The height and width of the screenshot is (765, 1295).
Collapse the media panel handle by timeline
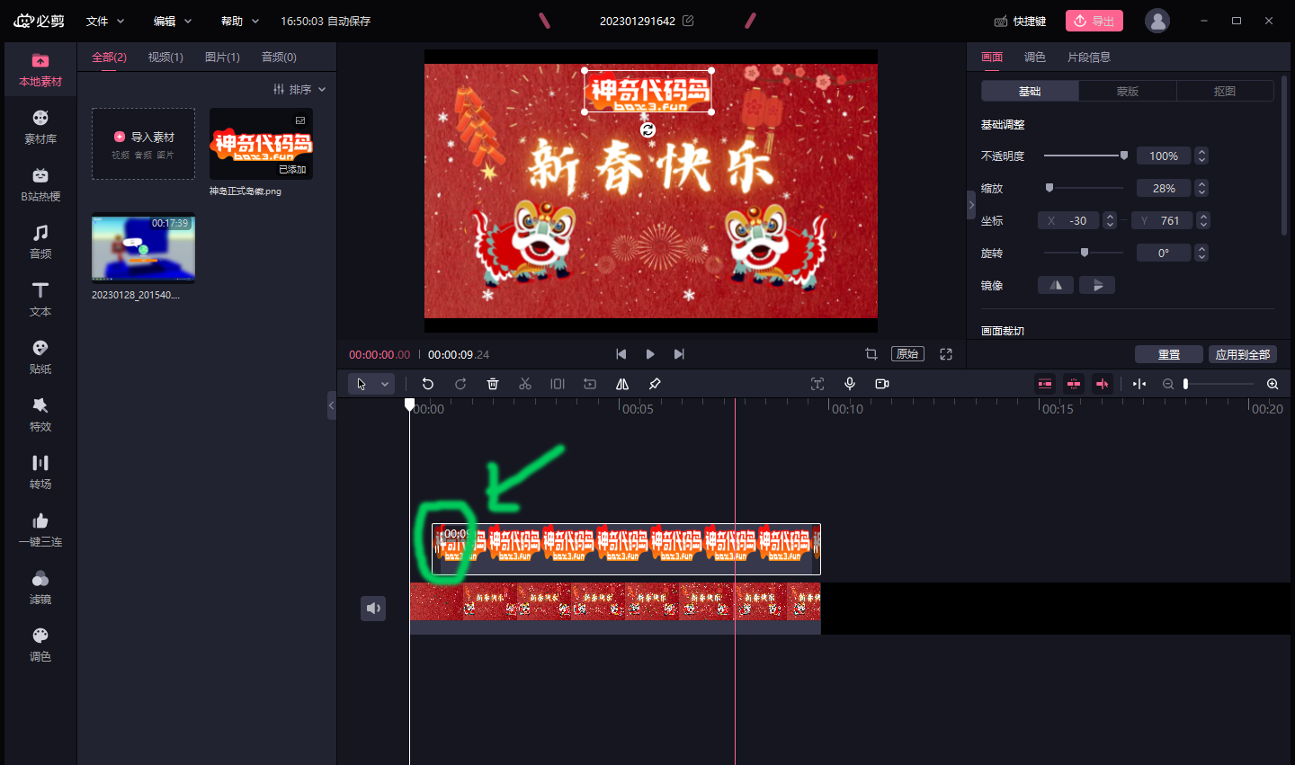(332, 405)
